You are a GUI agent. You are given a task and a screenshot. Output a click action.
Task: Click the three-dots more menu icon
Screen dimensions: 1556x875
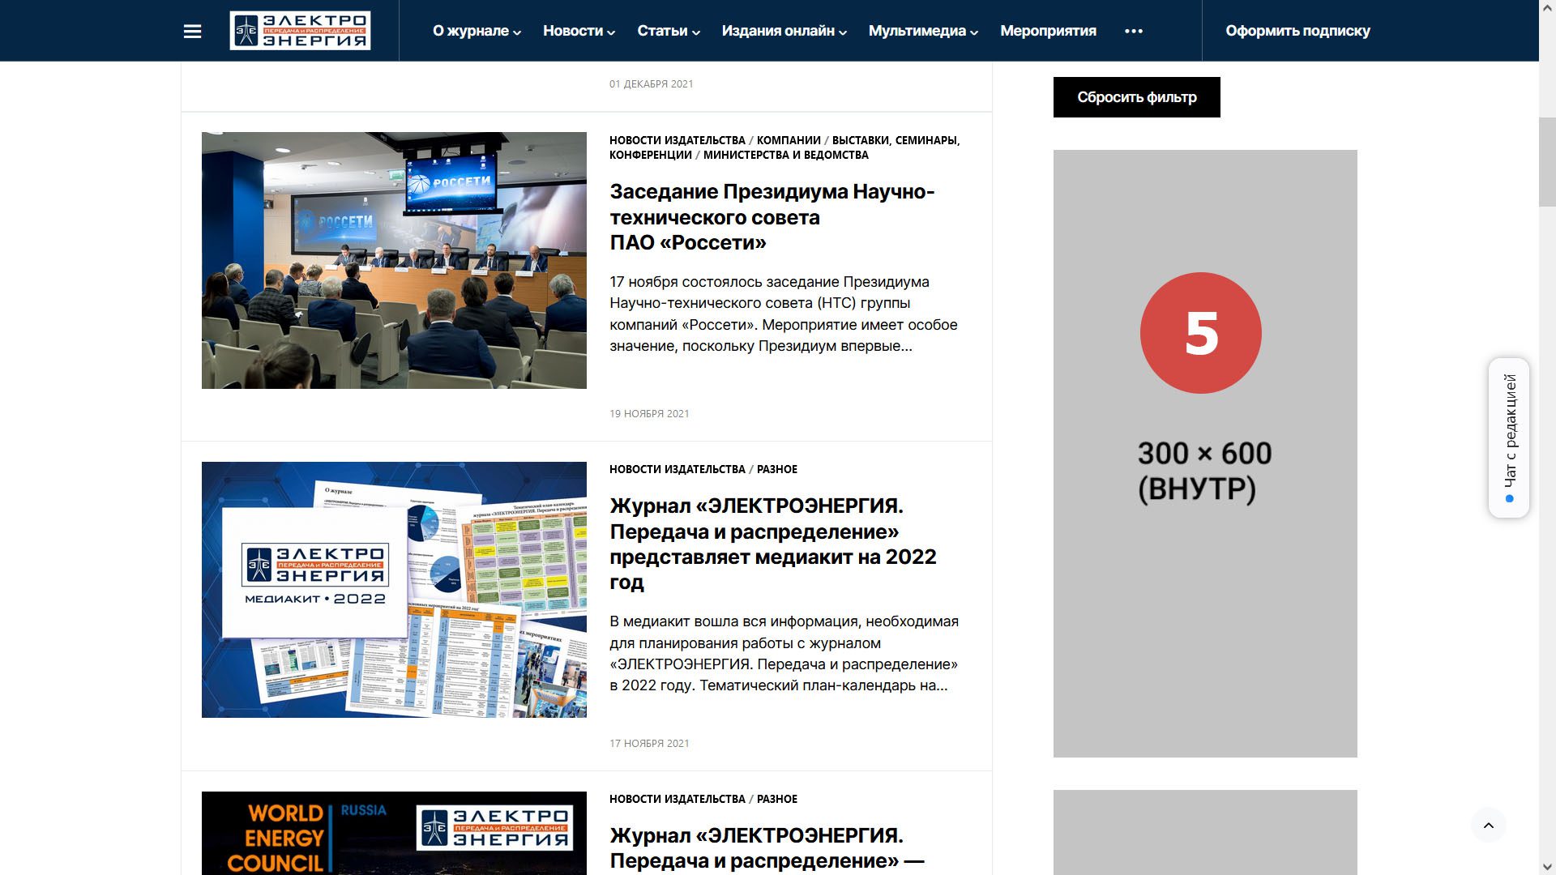pos(1134,31)
